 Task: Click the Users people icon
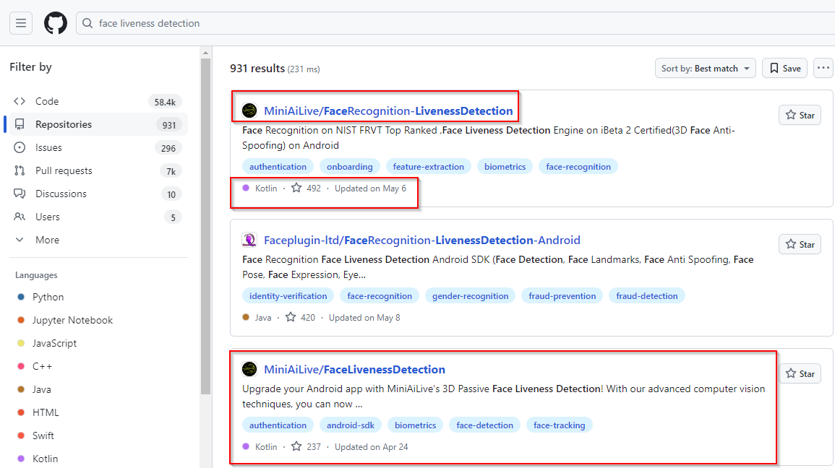(x=20, y=217)
